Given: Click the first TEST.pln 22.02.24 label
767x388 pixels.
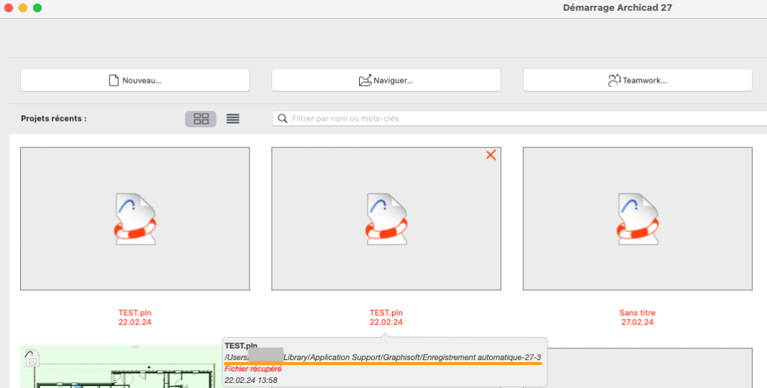Looking at the screenshot, I should pyautogui.click(x=135, y=317).
